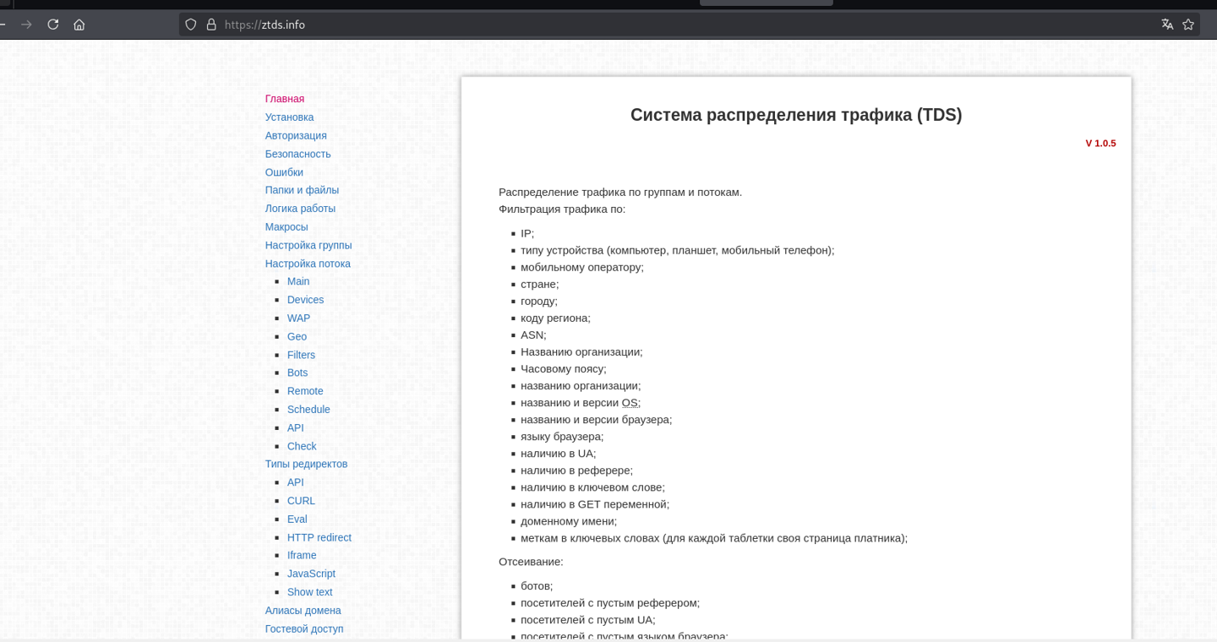The width and height of the screenshot is (1217, 642).
Task: Open the Filters sub-item link
Action: tap(301, 355)
